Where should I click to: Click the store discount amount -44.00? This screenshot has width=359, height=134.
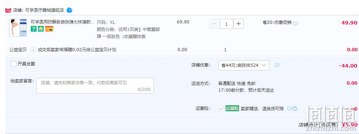click(x=348, y=66)
